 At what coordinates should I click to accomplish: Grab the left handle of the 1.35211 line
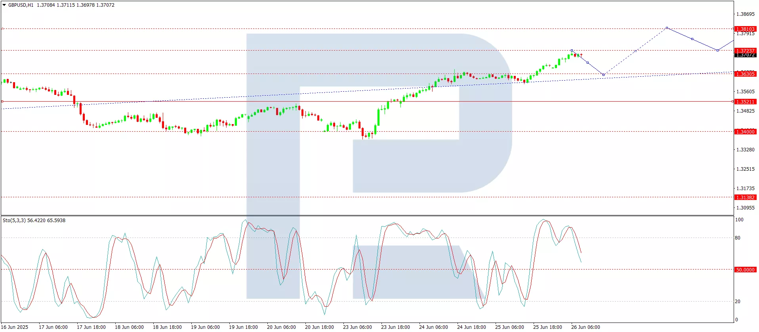tap(2, 102)
